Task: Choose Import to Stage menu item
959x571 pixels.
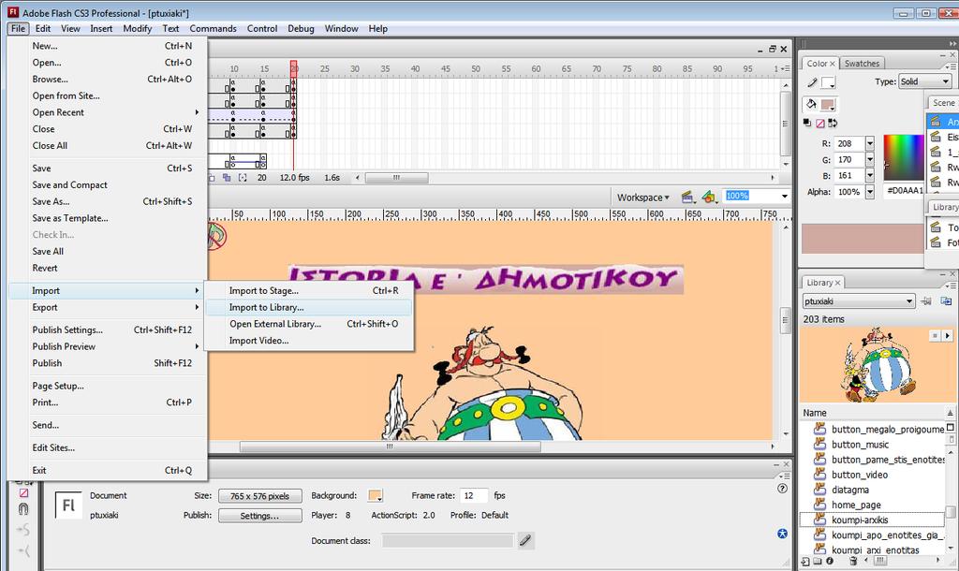Action: pos(309,291)
